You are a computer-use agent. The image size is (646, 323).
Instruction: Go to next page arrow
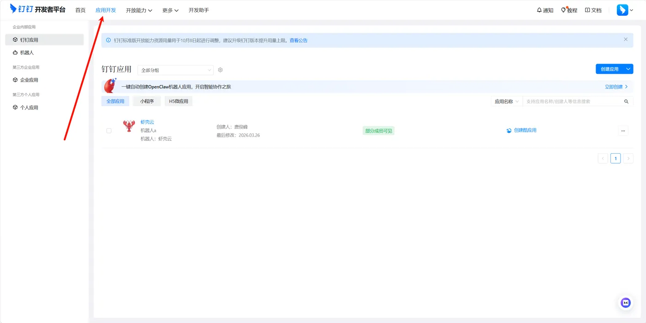click(x=628, y=158)
